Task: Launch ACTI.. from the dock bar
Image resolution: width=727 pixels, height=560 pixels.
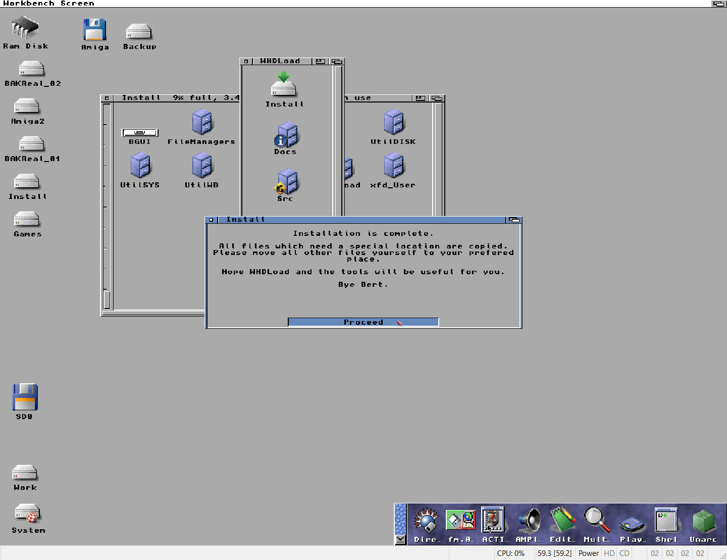Action: pos(494,525)
